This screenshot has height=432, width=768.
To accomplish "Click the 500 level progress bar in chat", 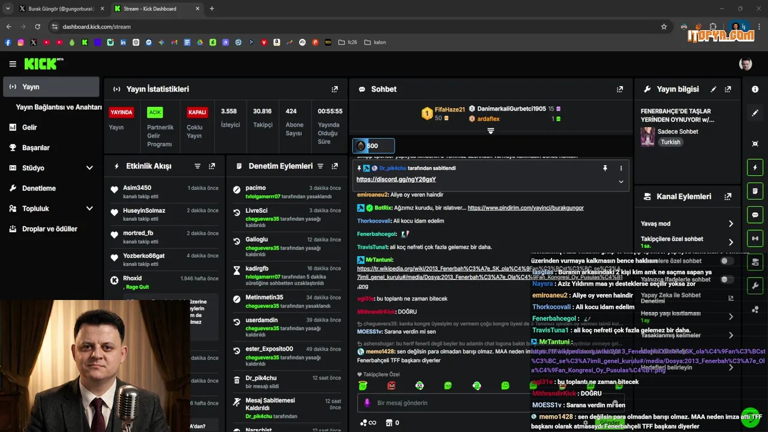I will [x=373, y=146].
